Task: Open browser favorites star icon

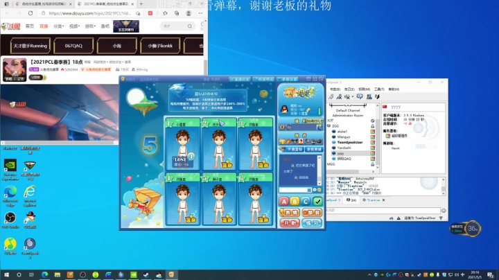Action: click(x=165, y=13)
